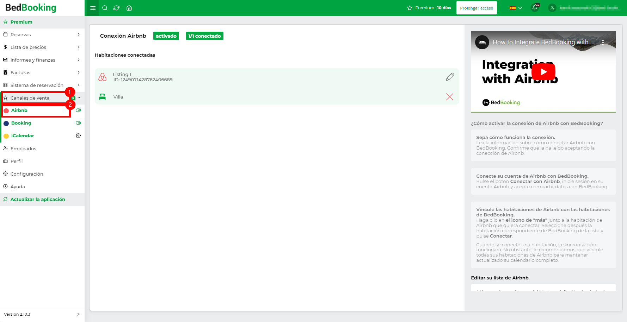
Task: Click 'Editar su lista de Airbnb' heading
Action: [x=500, y=278]
